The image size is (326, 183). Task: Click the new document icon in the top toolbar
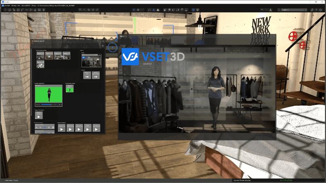click(x=5, y=10)
